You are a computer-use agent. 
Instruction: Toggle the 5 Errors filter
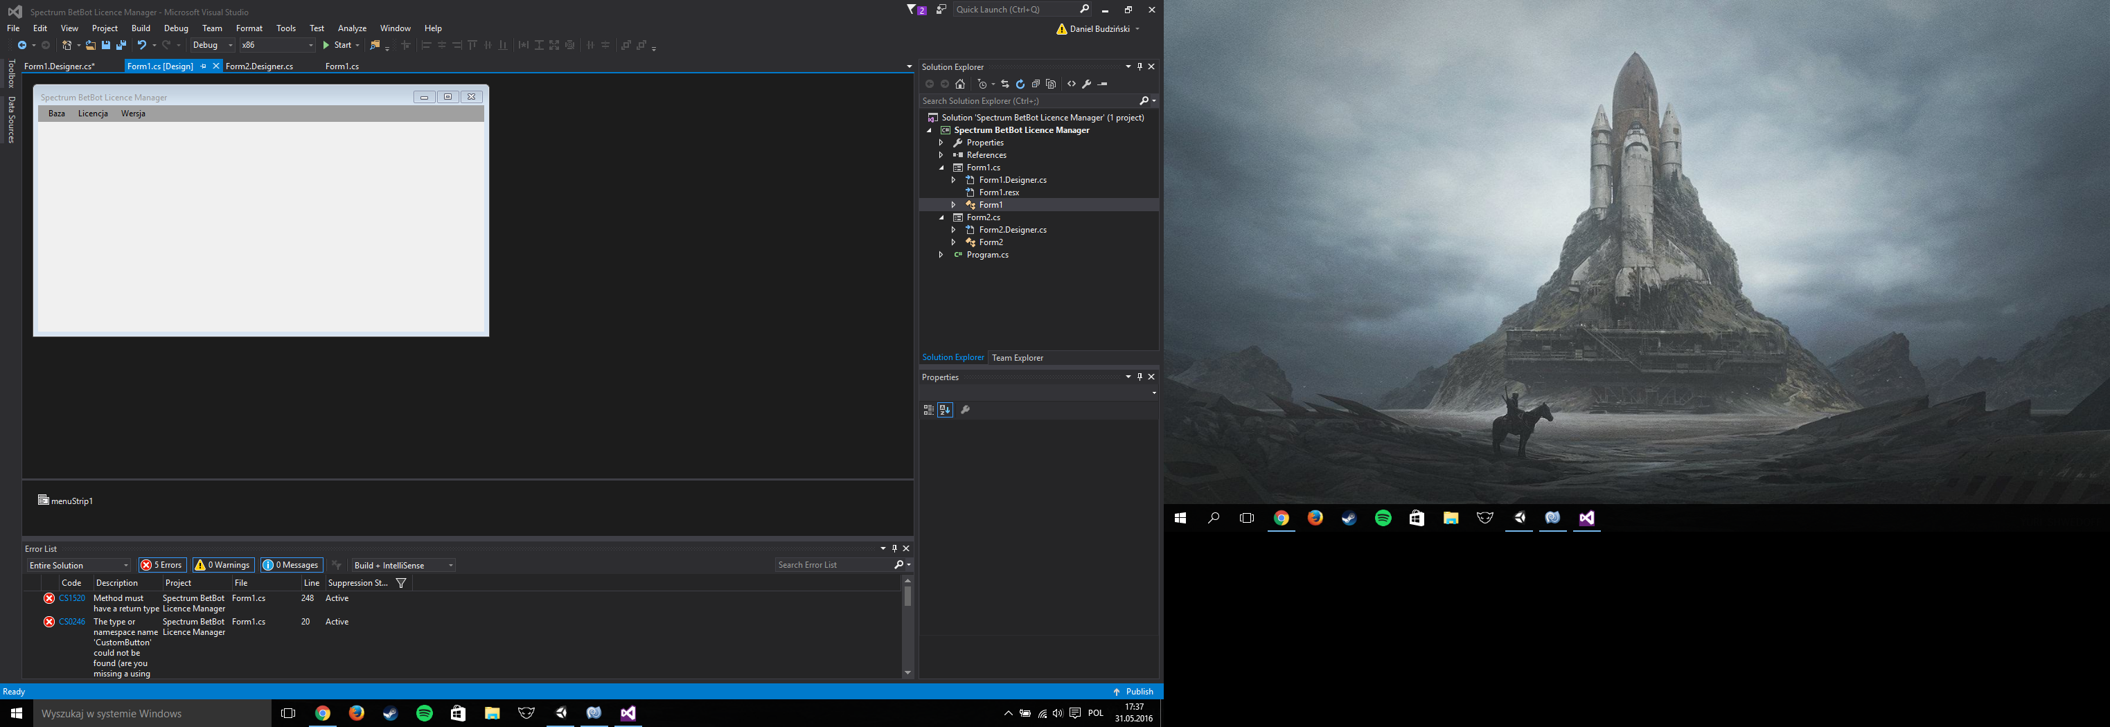click(x=161, y=565)
